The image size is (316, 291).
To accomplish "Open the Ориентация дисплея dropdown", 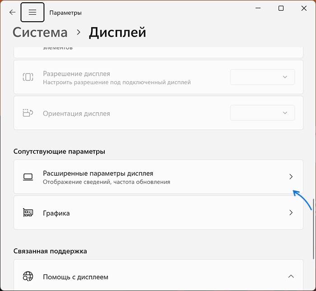I will 262,113.
